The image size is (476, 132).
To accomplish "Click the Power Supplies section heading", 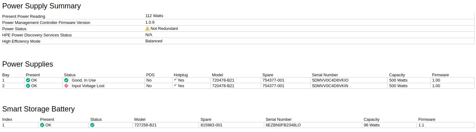I will 28,64.
